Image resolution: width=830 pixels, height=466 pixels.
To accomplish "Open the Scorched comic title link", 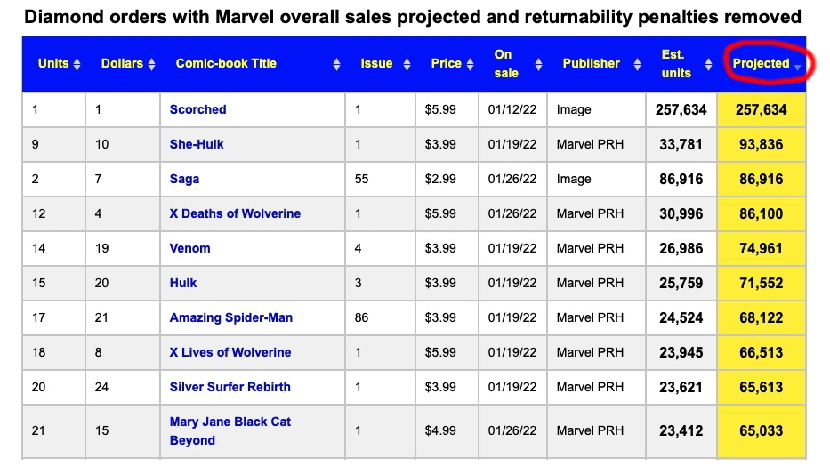I will tap(198, 109).
